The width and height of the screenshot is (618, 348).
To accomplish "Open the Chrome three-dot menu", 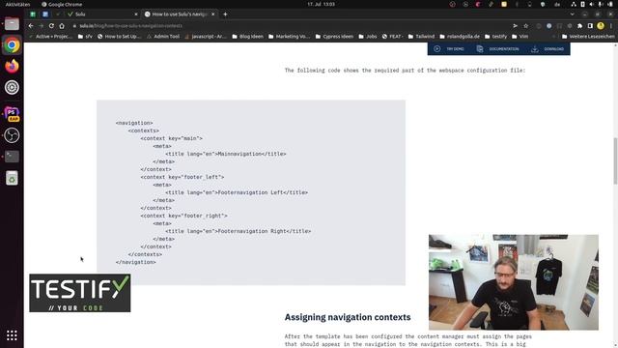I will click(x=611, y=26).
